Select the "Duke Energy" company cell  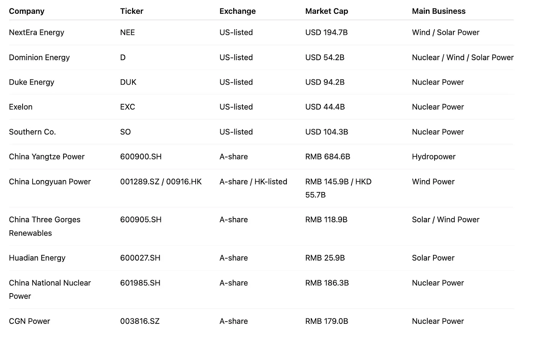pos(32,82)
